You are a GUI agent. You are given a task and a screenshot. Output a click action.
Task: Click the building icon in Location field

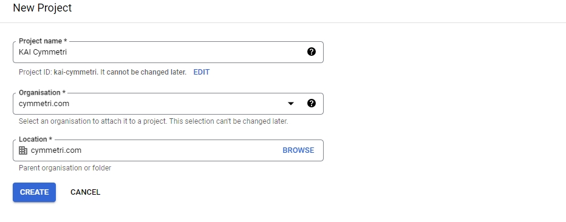(x=23, y=150)
